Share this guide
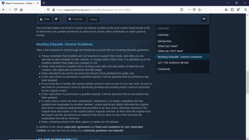The height and width of the screenshot is (140, 249). 93,19
